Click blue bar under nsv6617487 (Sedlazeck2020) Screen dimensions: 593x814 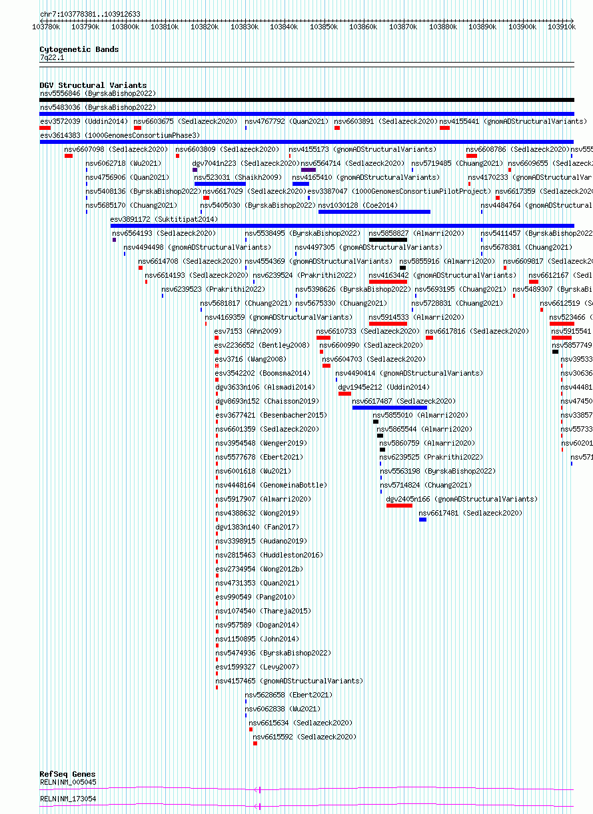click(390, 408)
